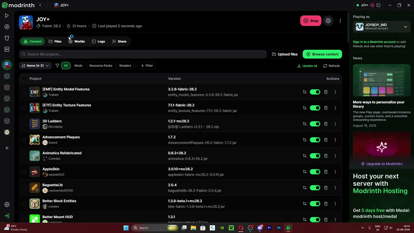Open more actions for 3D Ladders

click(335, 124)
